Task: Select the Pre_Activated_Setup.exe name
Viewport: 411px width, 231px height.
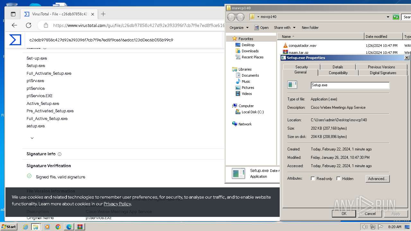Action: pos(50,111)
